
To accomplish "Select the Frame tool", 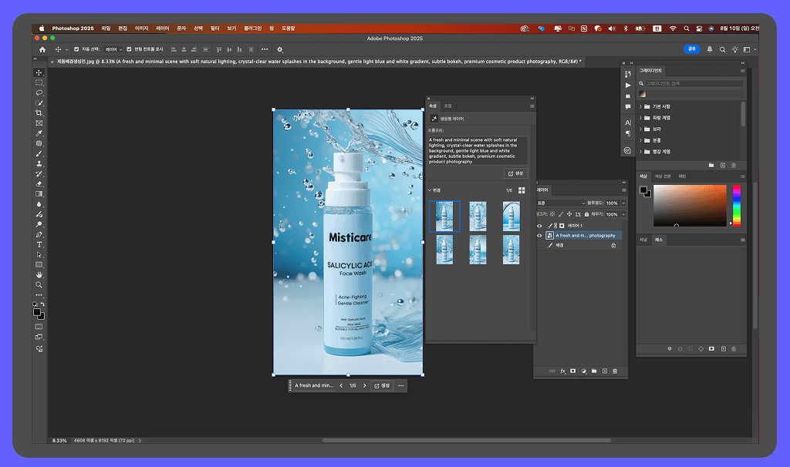I will point(39,123).
